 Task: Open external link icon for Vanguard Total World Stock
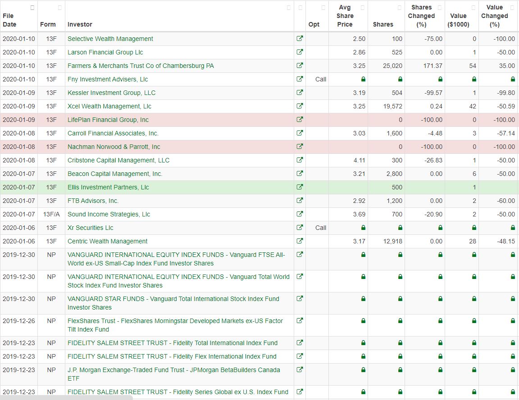coord(300,277)
